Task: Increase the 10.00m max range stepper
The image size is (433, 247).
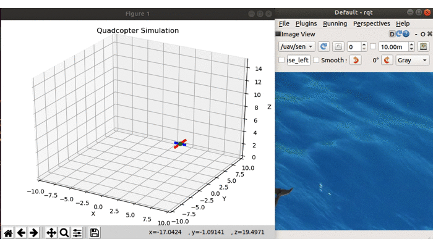Action: (412, 44)
